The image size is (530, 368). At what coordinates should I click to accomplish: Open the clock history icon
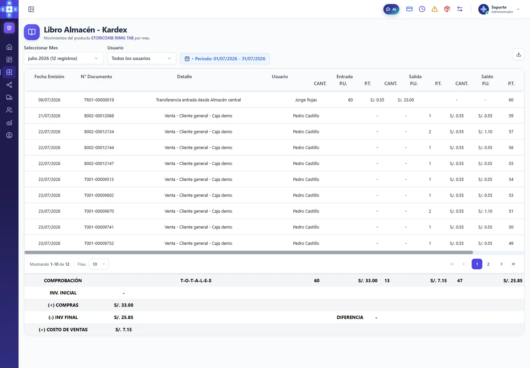pyautogui.click(x=422, y=9)
